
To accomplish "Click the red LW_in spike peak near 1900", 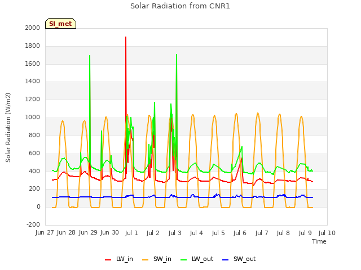I will pyautogui.click(x=126, y=37).
